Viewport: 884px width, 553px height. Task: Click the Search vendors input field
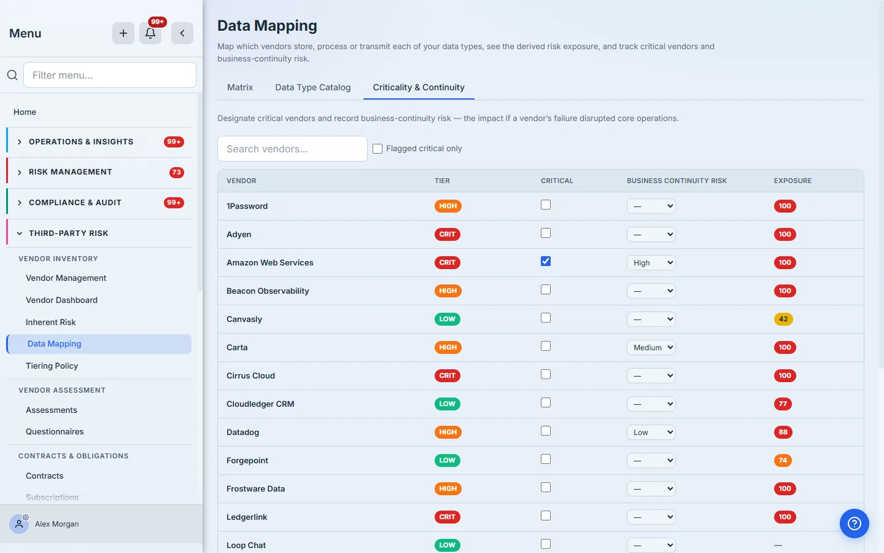(292, 149)
